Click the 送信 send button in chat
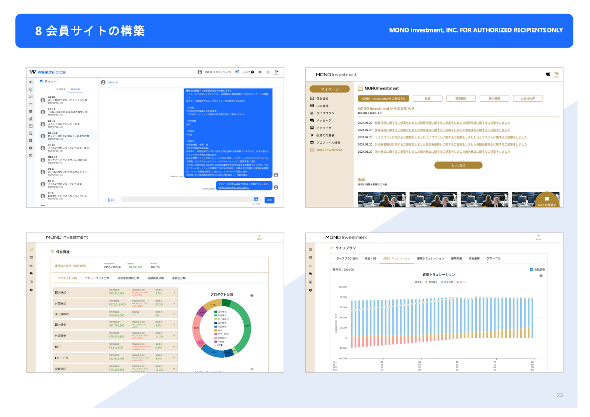The image size is (590, 417). pyautogui.click(x=270, y=200)
